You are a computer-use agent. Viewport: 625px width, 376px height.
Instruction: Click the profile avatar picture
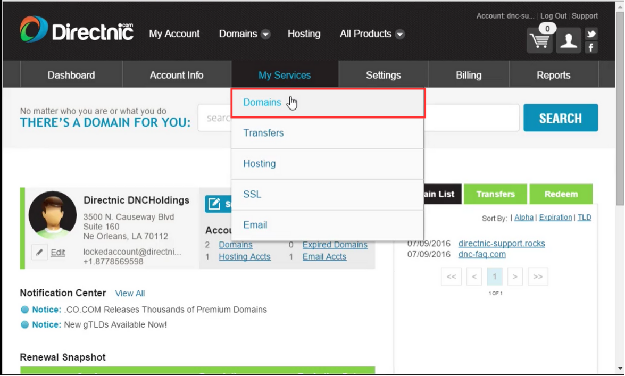(x=53, y=215)
